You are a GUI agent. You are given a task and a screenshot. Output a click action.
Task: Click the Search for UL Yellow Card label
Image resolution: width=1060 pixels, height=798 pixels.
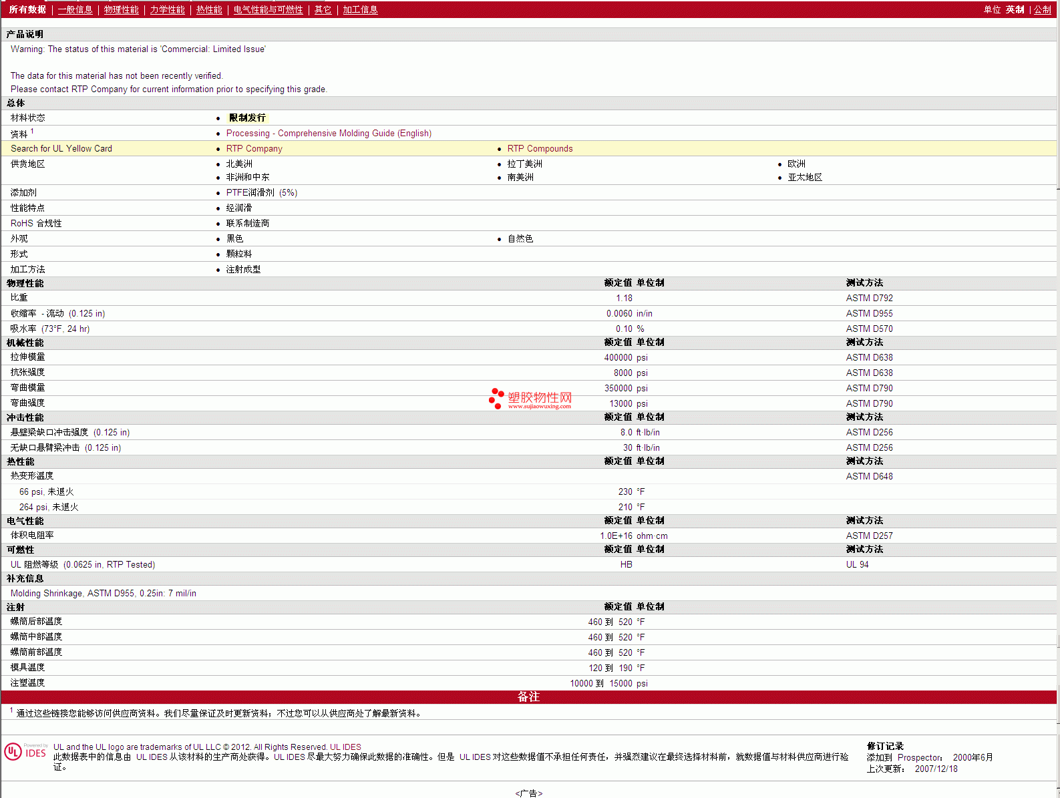click(x=61, y=149)
